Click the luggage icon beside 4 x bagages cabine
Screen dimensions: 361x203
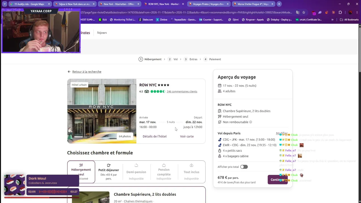(220, 156)
